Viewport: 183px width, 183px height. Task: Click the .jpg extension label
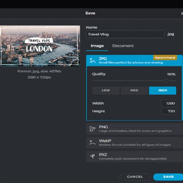click(x=171, y=34)
